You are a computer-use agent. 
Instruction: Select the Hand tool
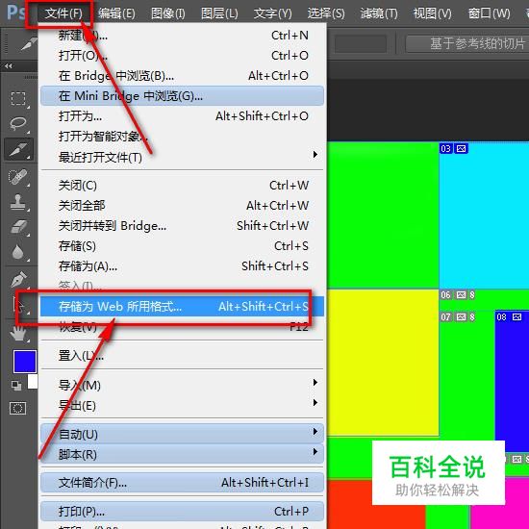(x=18, y=333)
